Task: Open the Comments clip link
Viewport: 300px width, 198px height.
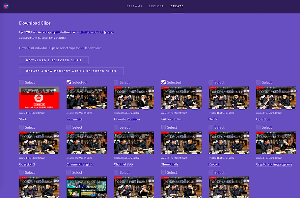Action: (74, 119)
